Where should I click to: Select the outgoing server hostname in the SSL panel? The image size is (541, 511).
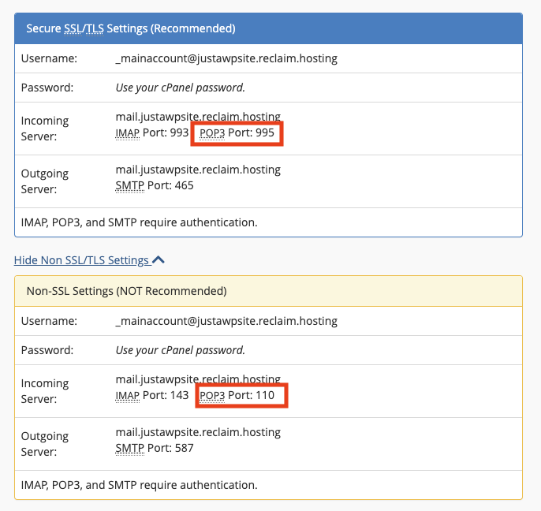pos(198,170)
